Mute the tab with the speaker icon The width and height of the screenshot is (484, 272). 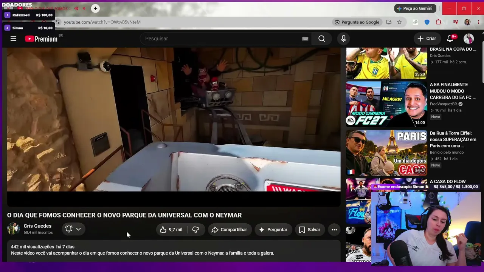[x=76, y=8]
